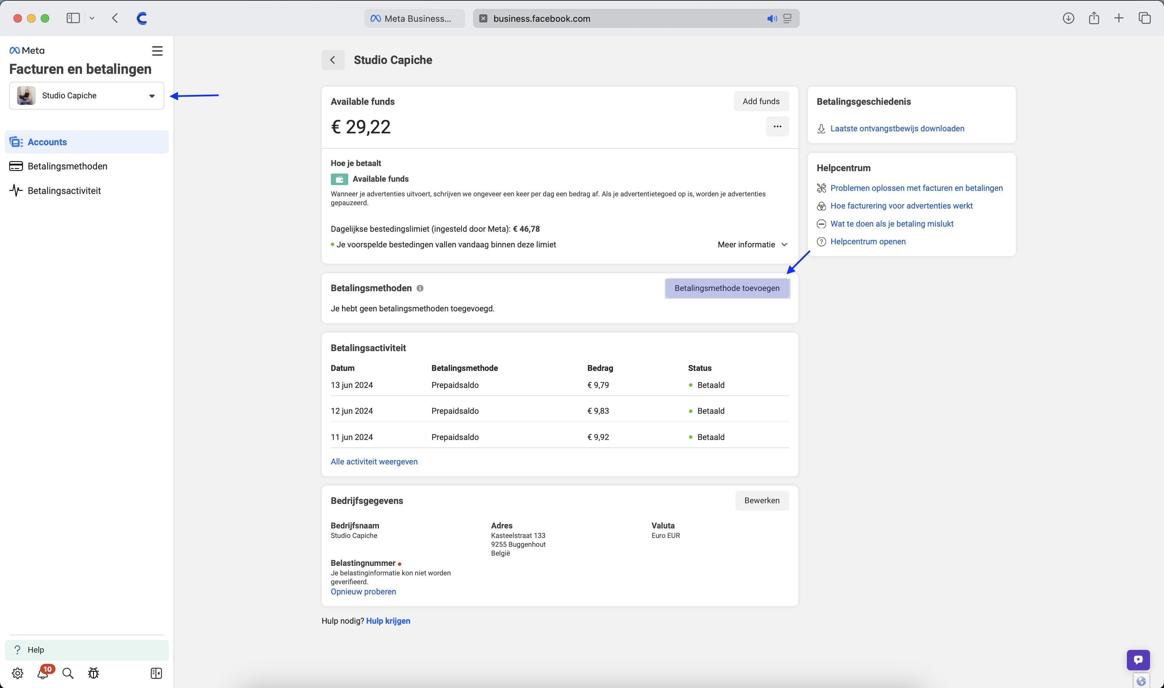Open Safari downloads button
The width and height of the screenshot is (1164, 688).
[x=1068, y=18]
